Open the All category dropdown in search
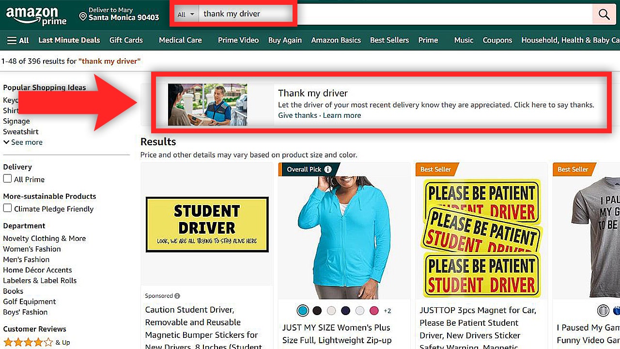This screenshot has width=620, height=349. [x=186, y=14]
